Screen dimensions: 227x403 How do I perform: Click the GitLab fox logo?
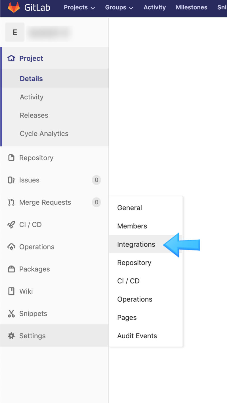pyautogui.click(x=14, y=7)
